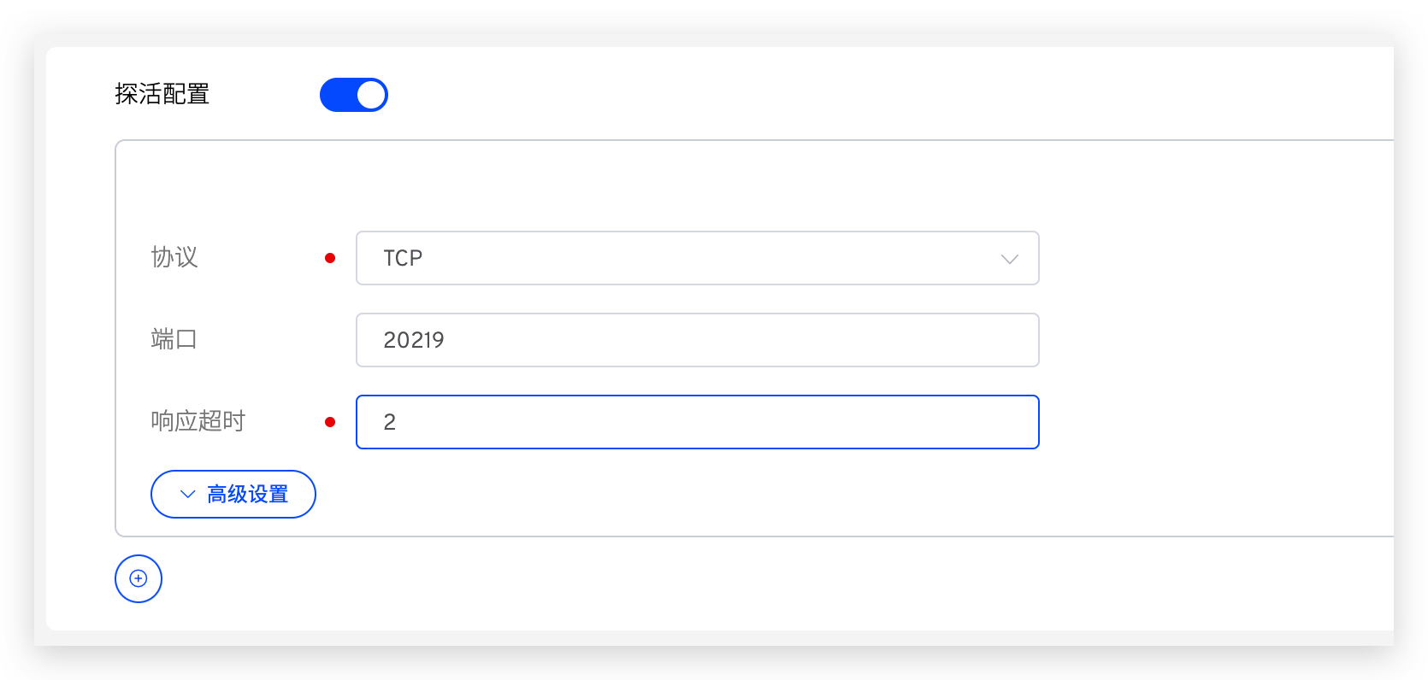Click the 探活配置 label
1428x680 pixels.
(162, 94)
